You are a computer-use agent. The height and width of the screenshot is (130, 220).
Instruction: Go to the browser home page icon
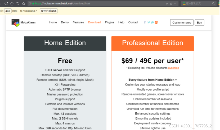point(12,3)
